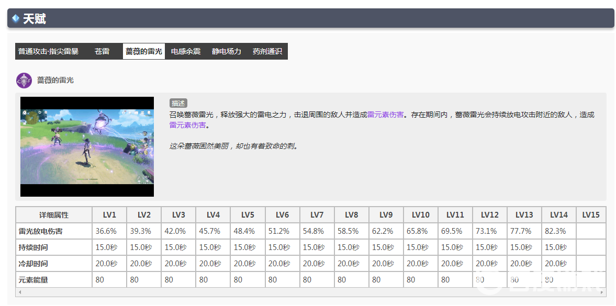Click the LV8 column header

click(x=351, y=215)
